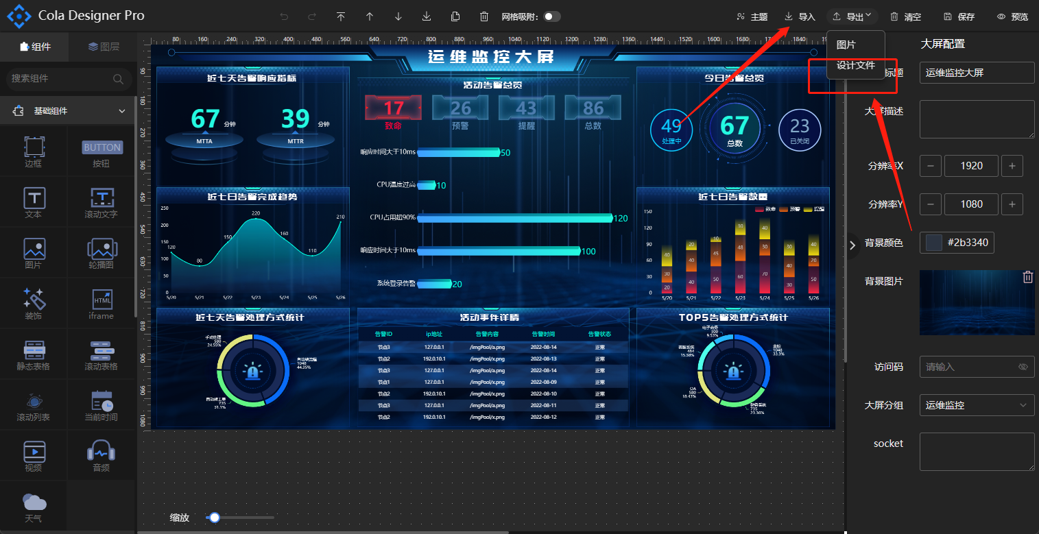Screen dimensions: 1039x534
Task: Add the iframe component
Action: (101, 304)
